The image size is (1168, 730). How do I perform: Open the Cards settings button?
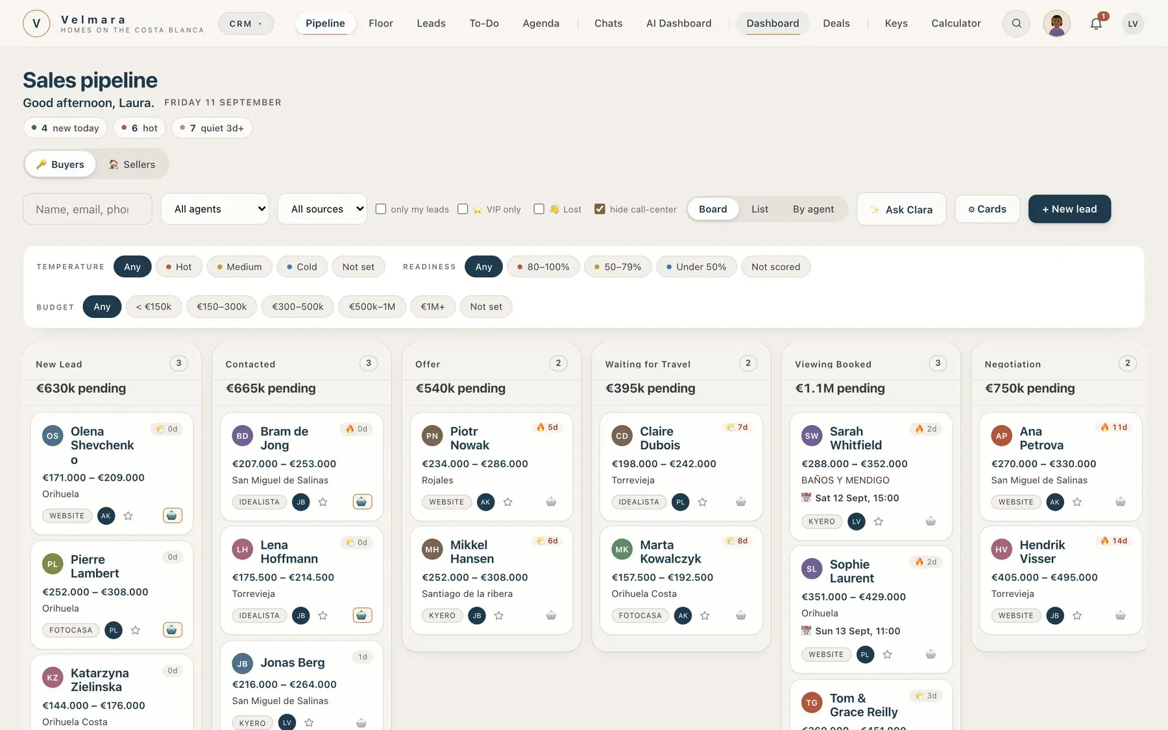[987, 209]
